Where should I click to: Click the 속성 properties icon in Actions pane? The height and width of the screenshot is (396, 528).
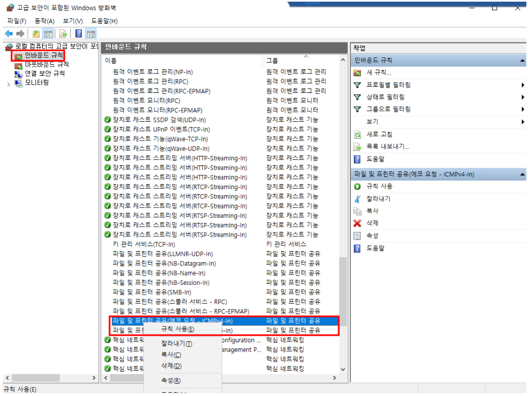click(358, 236)
